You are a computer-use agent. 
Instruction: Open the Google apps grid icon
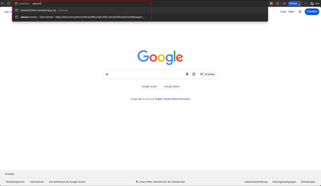pyautogui.click(x=300, y=12)
